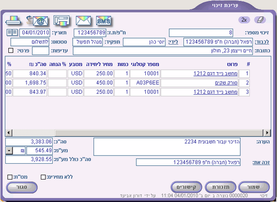This screenshot has width=277, height=202.
Task: Click the תפקיד field showing מנהל תפעול
Action: [x=88, y=42]
